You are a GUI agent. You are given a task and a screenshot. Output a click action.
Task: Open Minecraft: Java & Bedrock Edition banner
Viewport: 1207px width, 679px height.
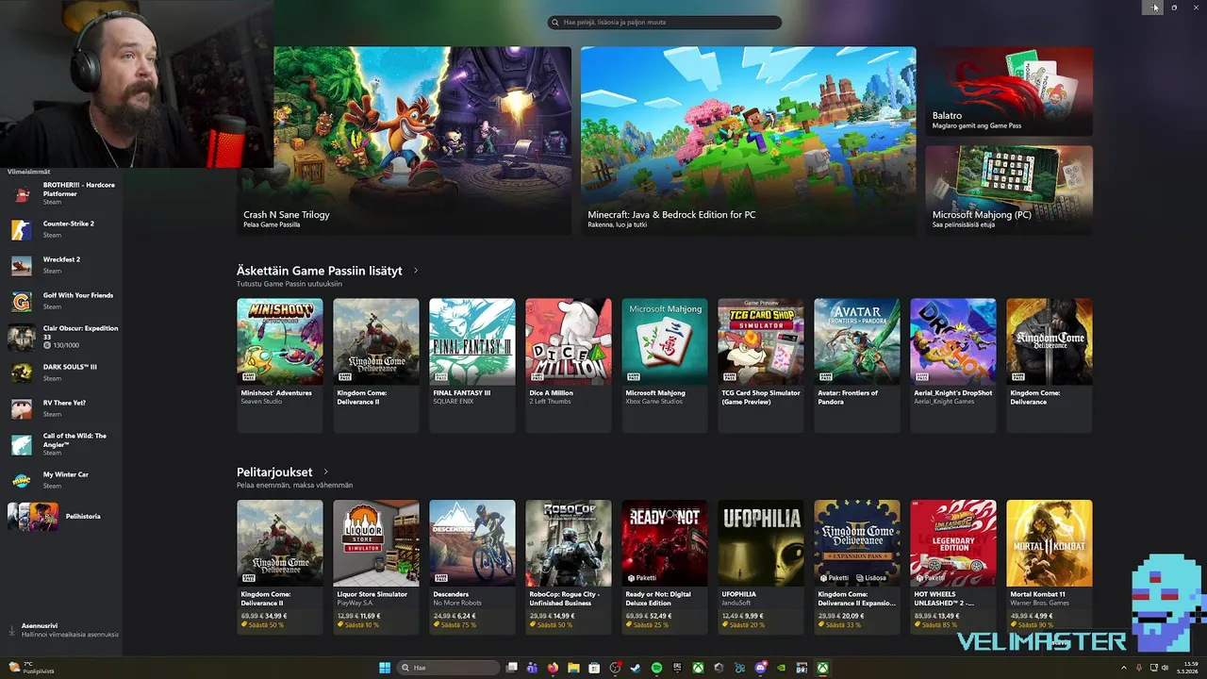pos(749,141)
